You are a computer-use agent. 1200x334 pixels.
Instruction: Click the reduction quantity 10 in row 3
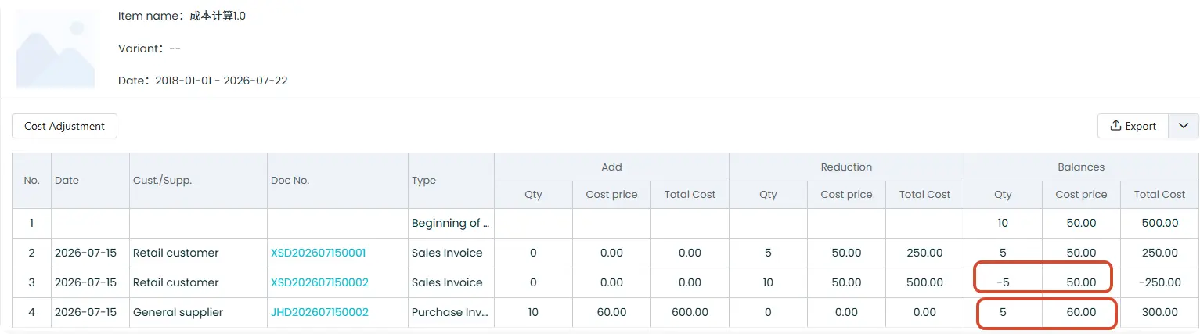(768, 282)
